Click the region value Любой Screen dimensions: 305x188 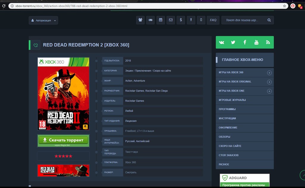point(129,111)
